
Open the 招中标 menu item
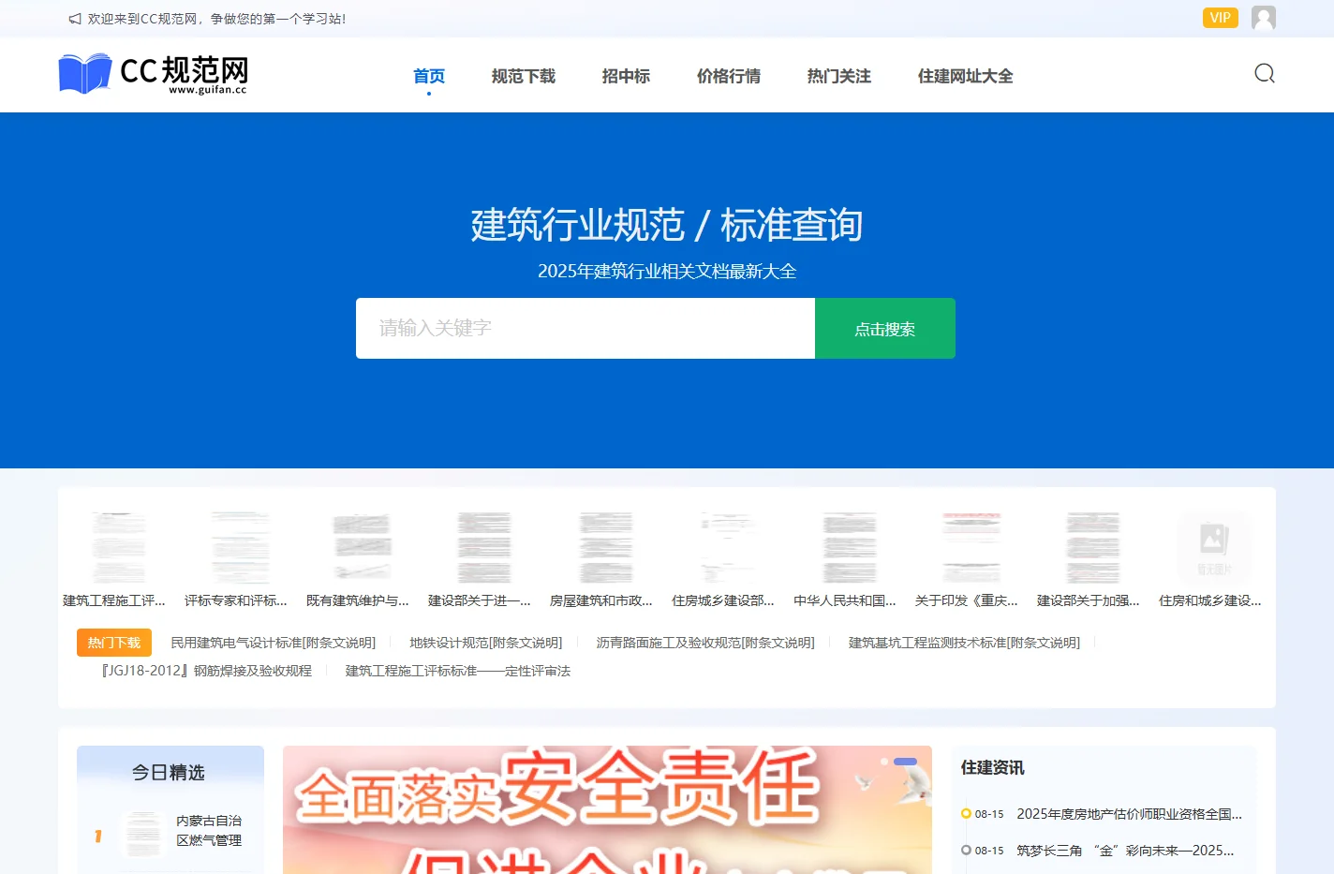(626, 76)
